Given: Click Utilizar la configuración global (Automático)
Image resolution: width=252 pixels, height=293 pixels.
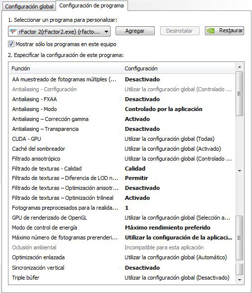Looking at the screenshot, I should pyautogui.click(x=176, y=257).
